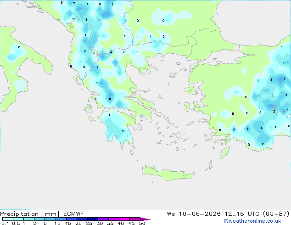Click the above-50 mm legend arrow tip
This screenshot has height=225, width=291.
pos(145,219)
